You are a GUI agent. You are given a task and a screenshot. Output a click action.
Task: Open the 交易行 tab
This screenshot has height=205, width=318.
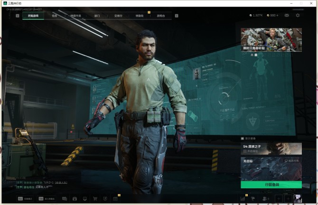pyautogui.click(x=118, y=16)
